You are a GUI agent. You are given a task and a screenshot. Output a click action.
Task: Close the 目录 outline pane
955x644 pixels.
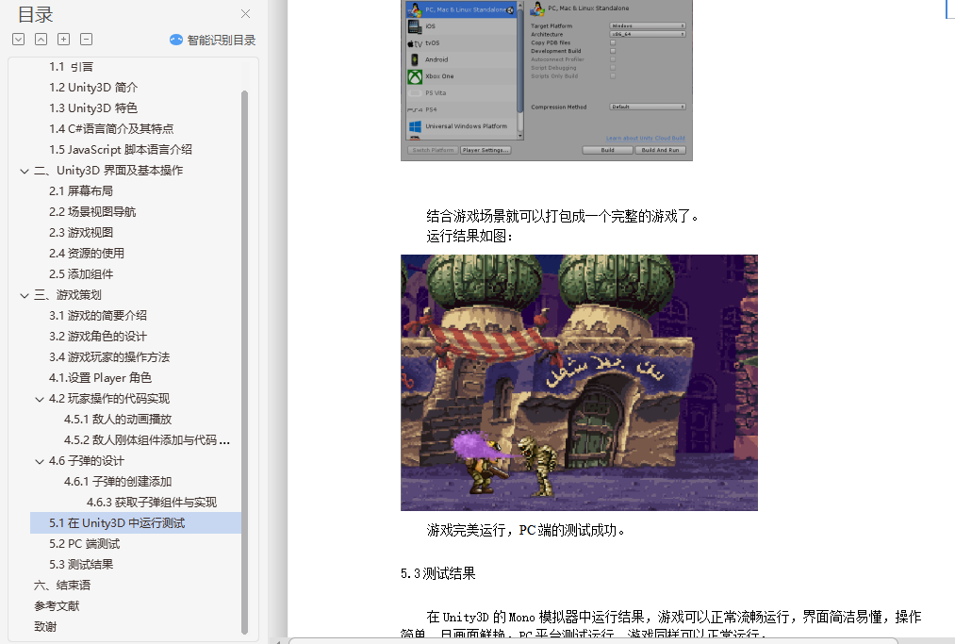[245, 13]
